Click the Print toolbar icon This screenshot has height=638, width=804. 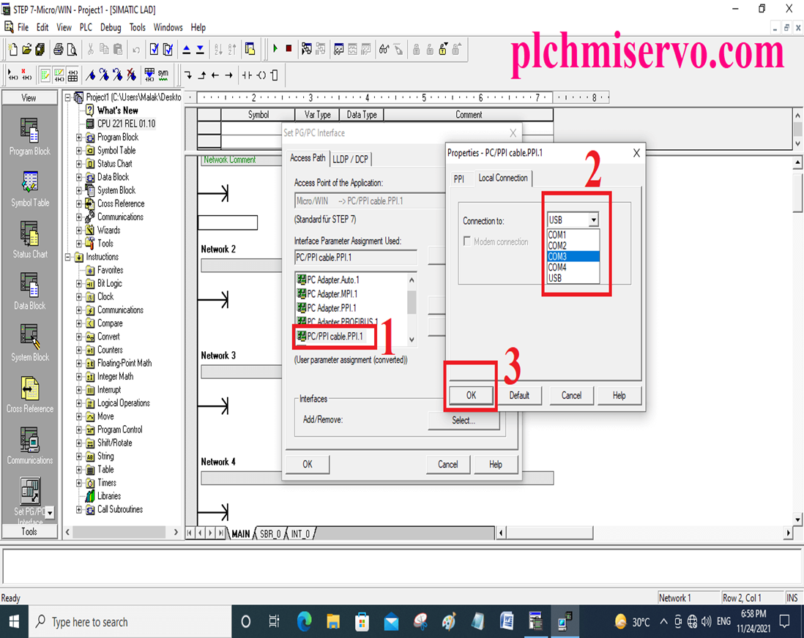pos(59,49)
